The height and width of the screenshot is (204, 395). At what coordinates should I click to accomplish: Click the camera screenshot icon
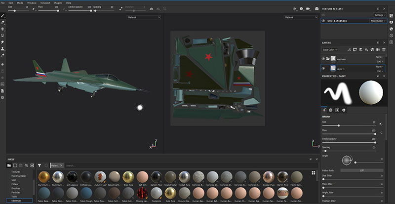click(x=316, y=8)
